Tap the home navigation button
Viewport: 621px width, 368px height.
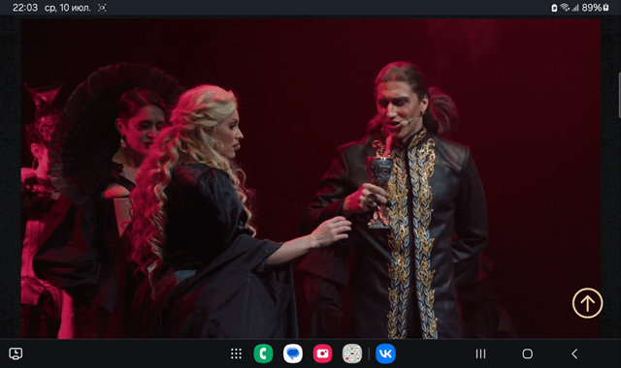coord(527,353)
